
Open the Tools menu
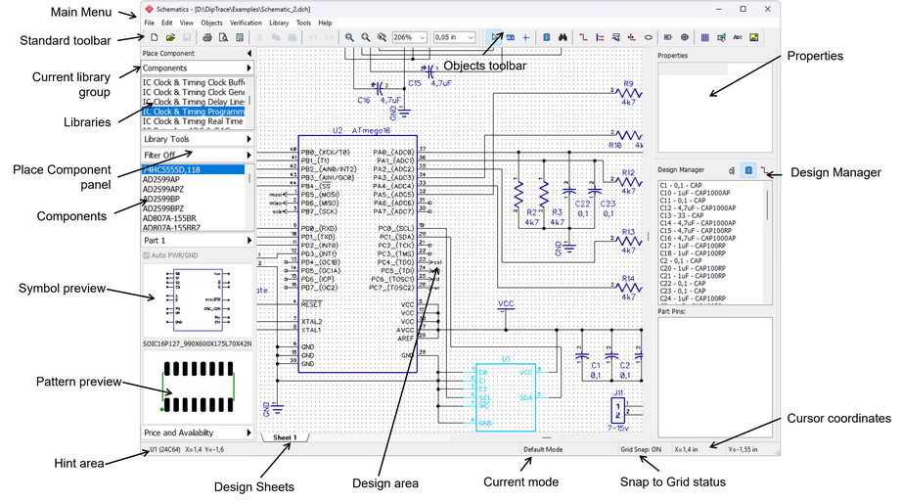[303, 23]
